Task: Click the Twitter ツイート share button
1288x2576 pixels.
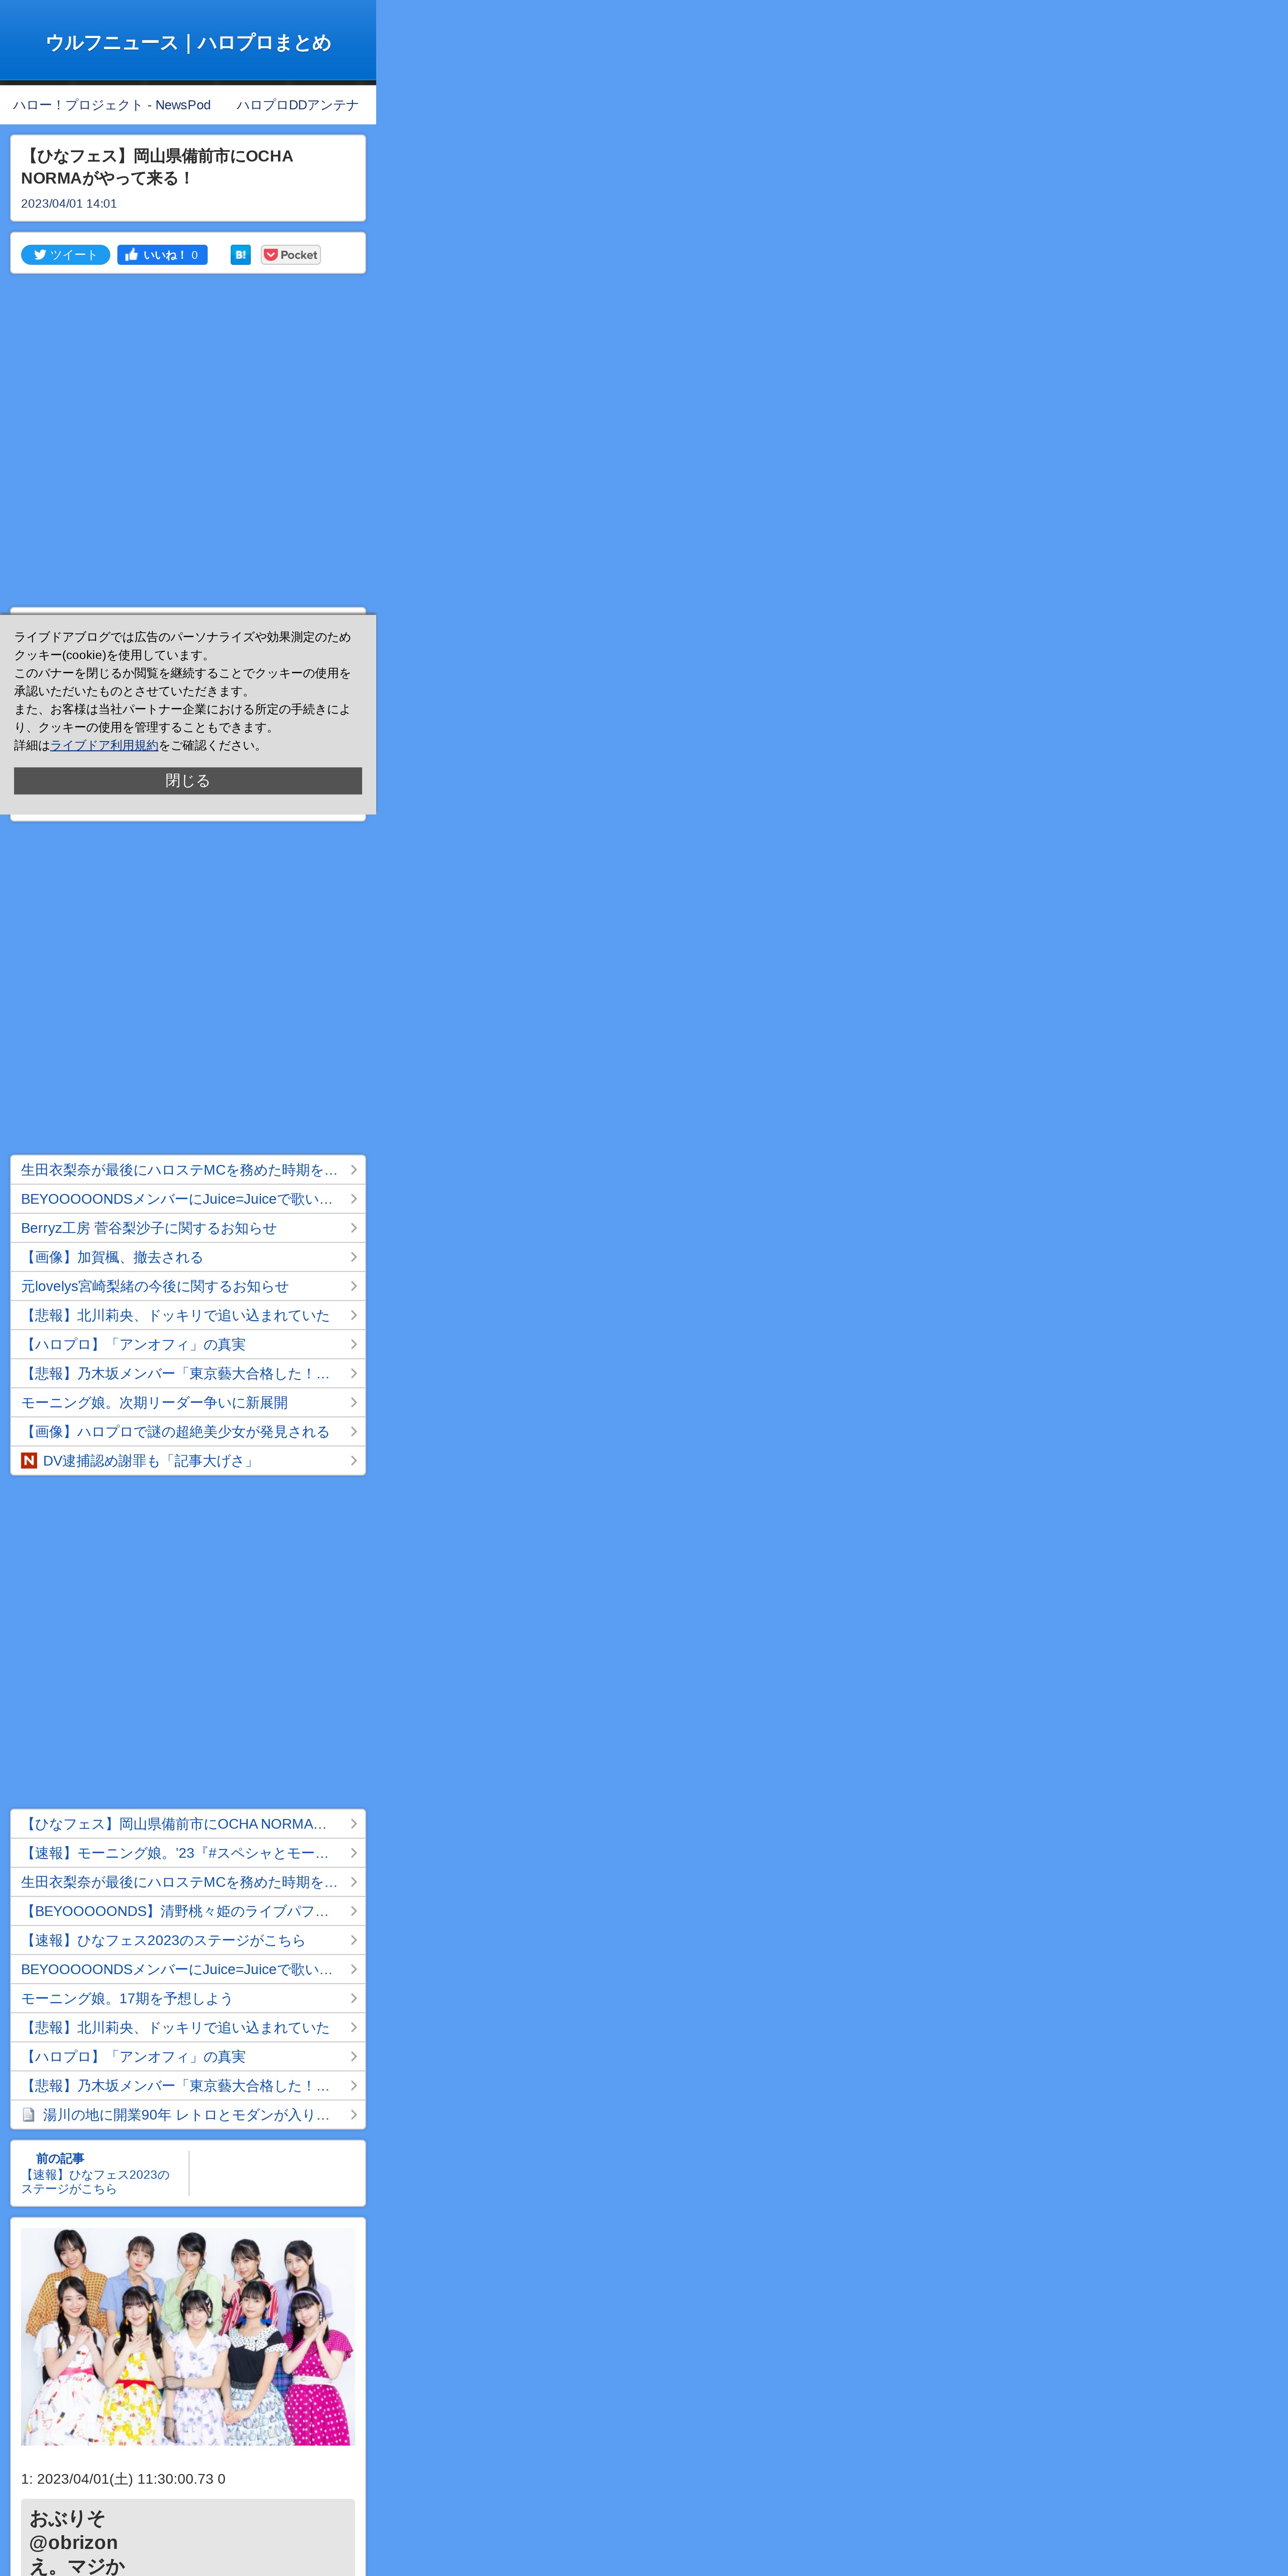Action: pyautogui.click(x=65, y=255)
